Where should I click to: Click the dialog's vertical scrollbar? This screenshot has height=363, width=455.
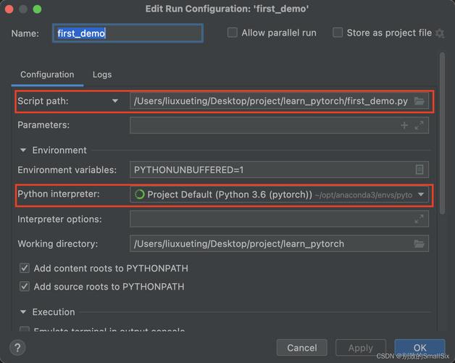[x=442, y=133]
